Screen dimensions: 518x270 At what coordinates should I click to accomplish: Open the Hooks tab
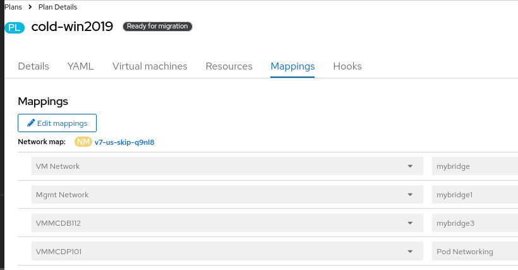(347, 66)
